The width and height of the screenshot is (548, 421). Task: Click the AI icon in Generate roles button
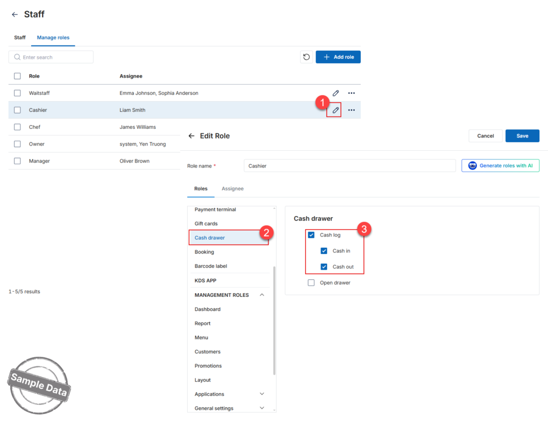click(472, 166)
